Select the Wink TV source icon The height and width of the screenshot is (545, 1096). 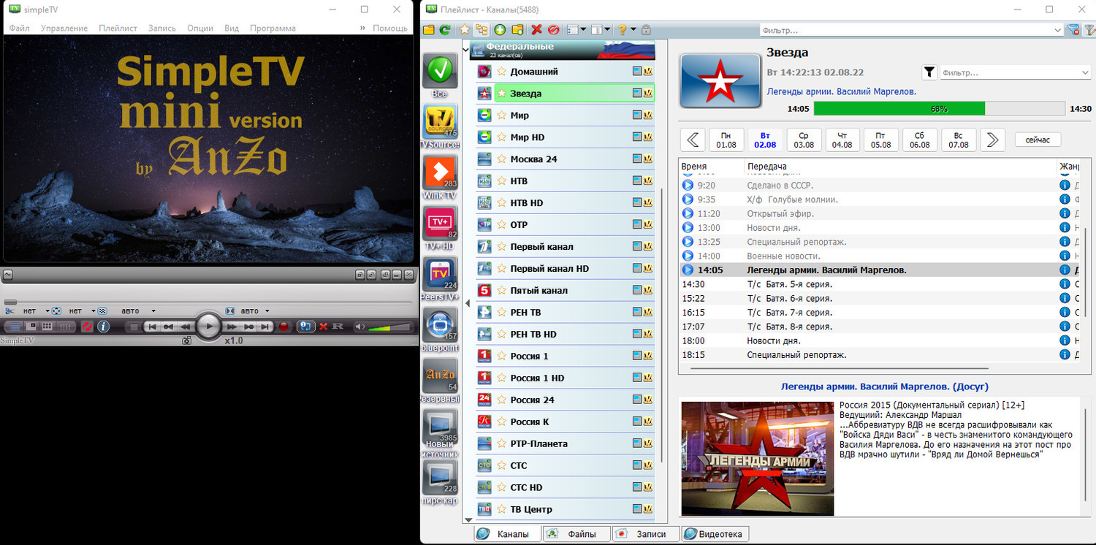click(440, 173)
